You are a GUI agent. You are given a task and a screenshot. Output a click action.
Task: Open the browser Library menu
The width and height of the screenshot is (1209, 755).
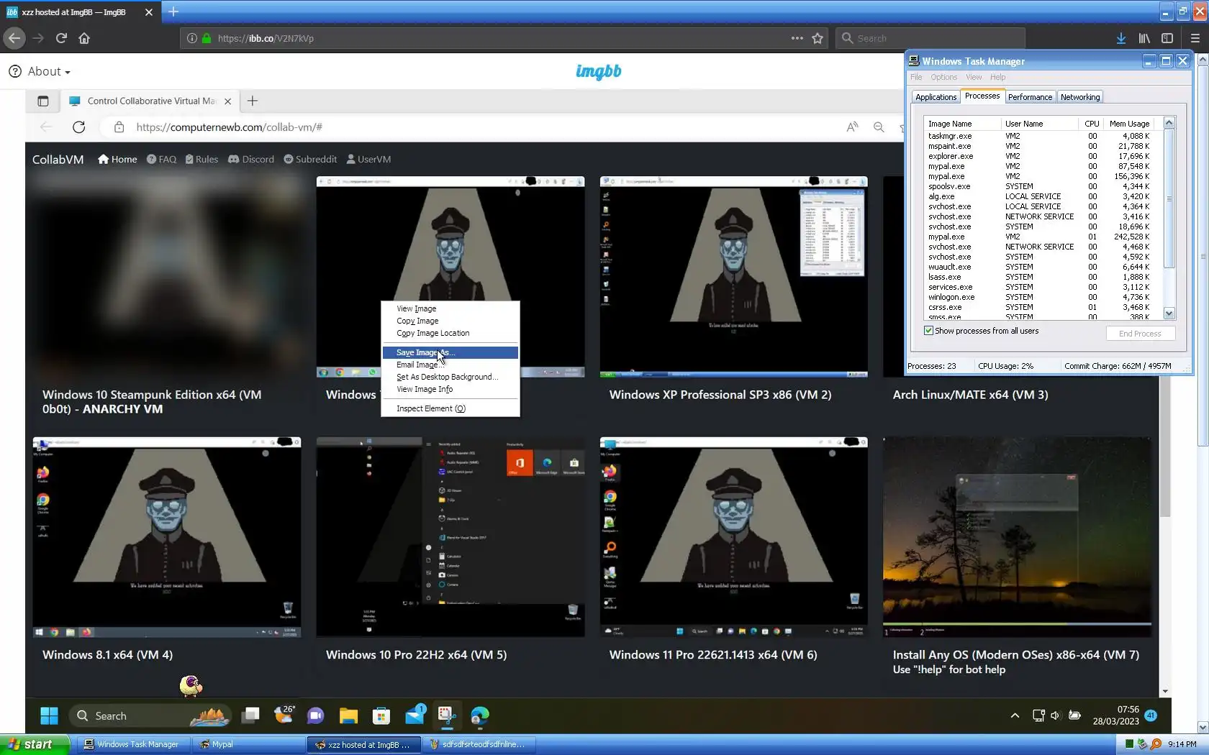[1144, 38]
